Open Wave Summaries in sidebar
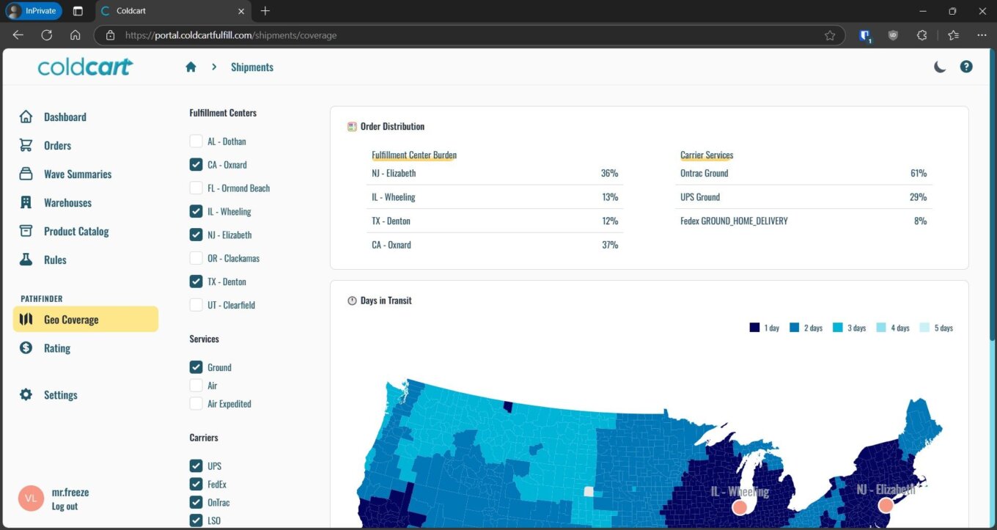The height and width of the screenshot is (530, 997). [x=77, y=174]
